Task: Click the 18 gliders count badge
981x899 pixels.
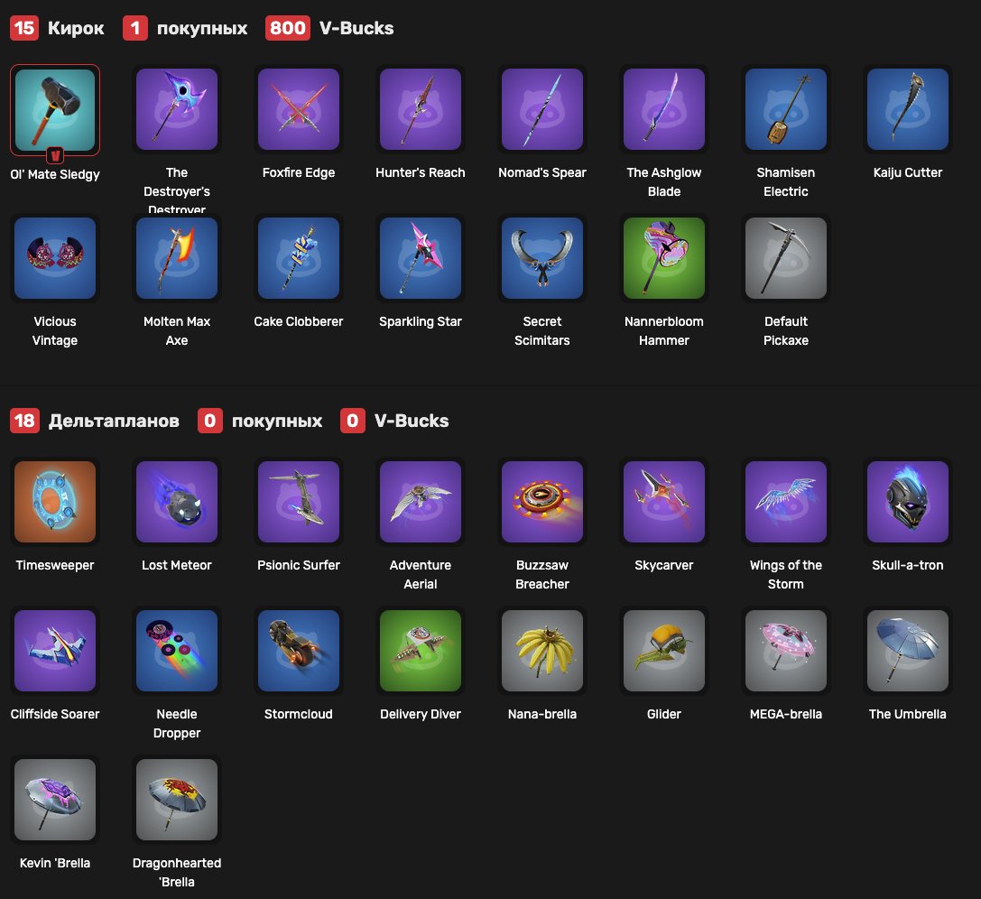Action: (24, 421)
